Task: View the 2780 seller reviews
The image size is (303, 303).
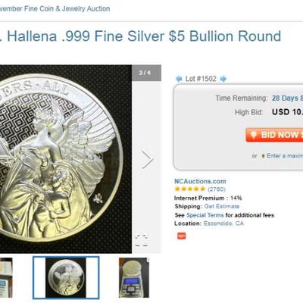Action: 217,189
